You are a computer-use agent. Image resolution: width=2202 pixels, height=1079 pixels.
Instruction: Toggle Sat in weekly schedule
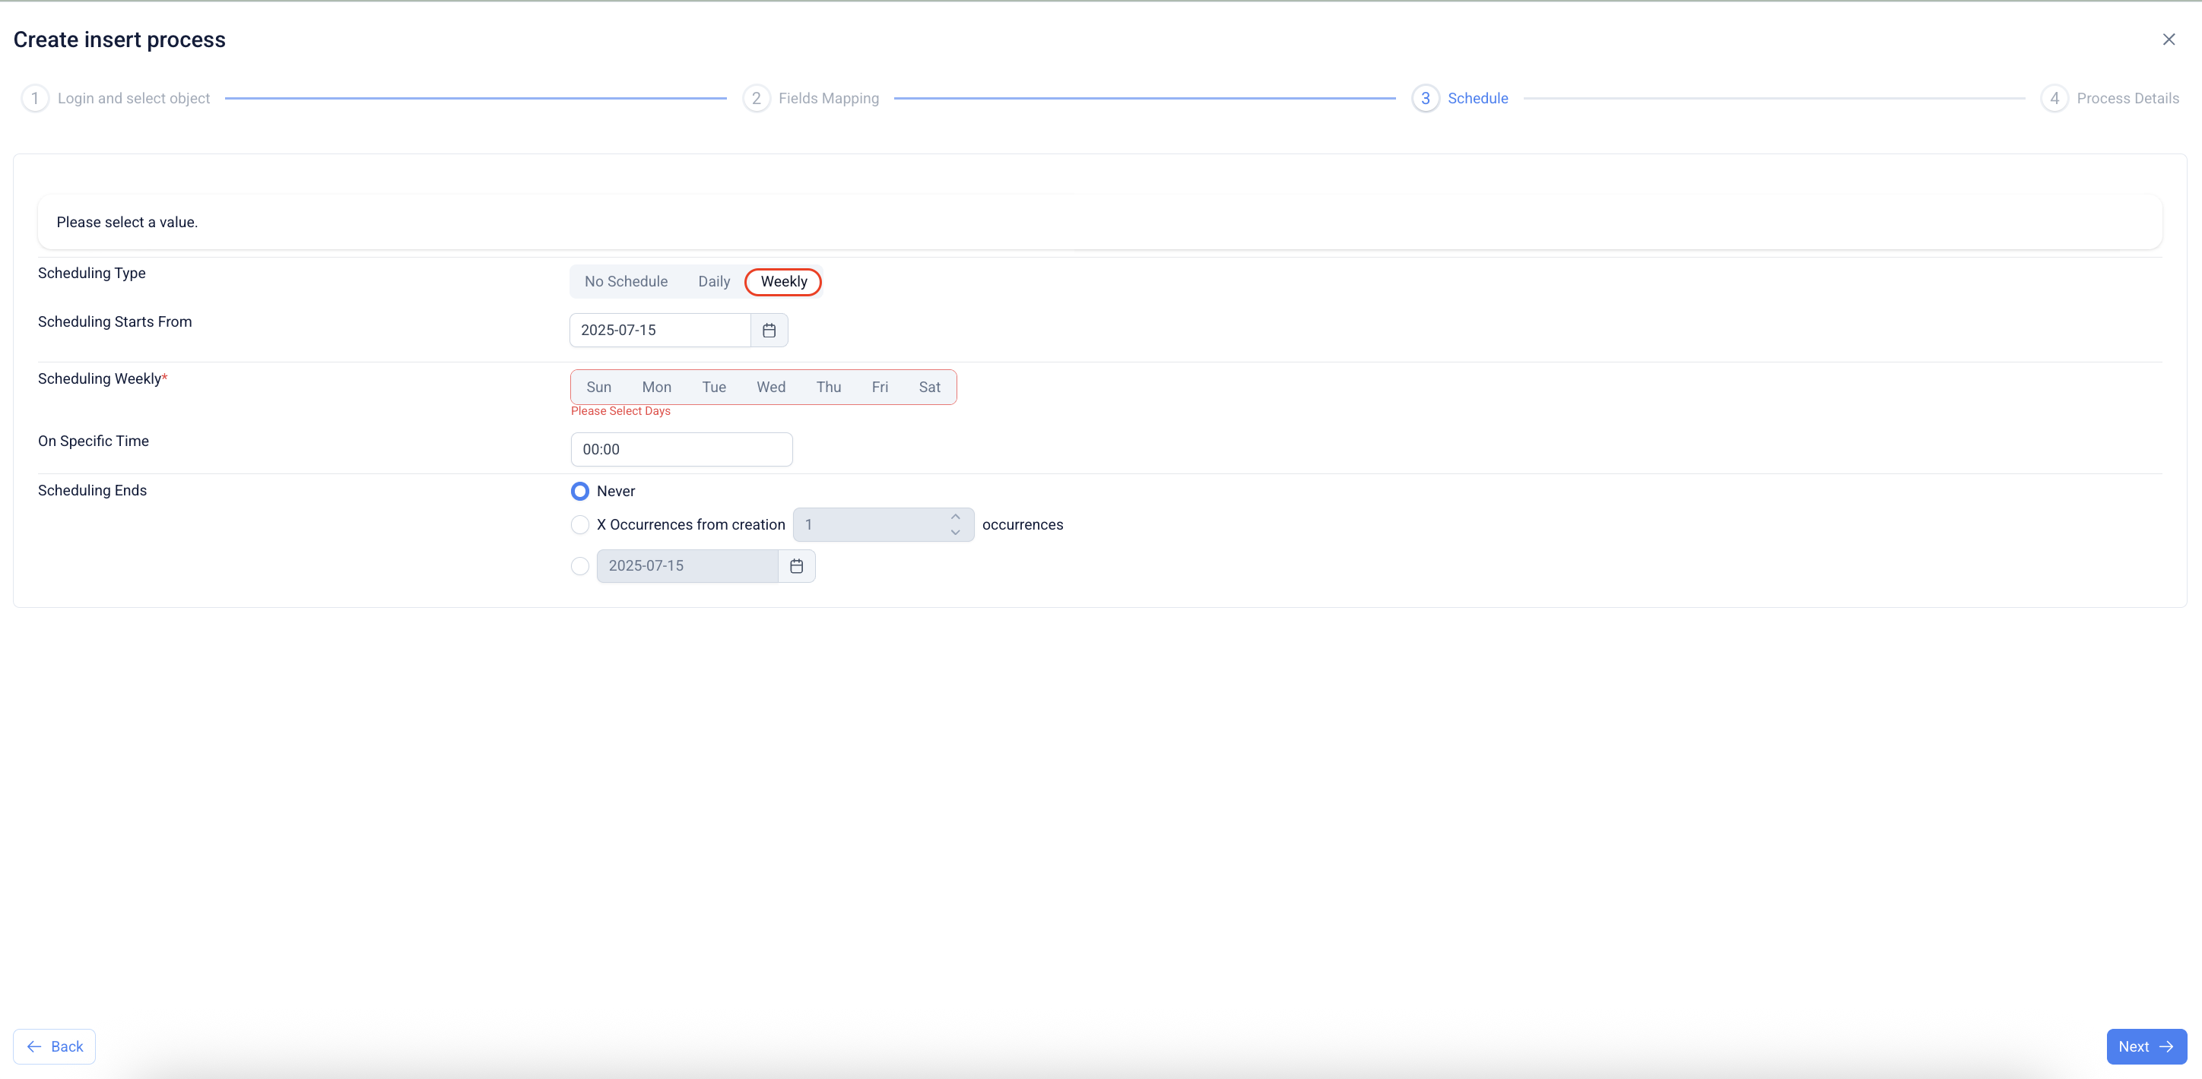point(929,387)
